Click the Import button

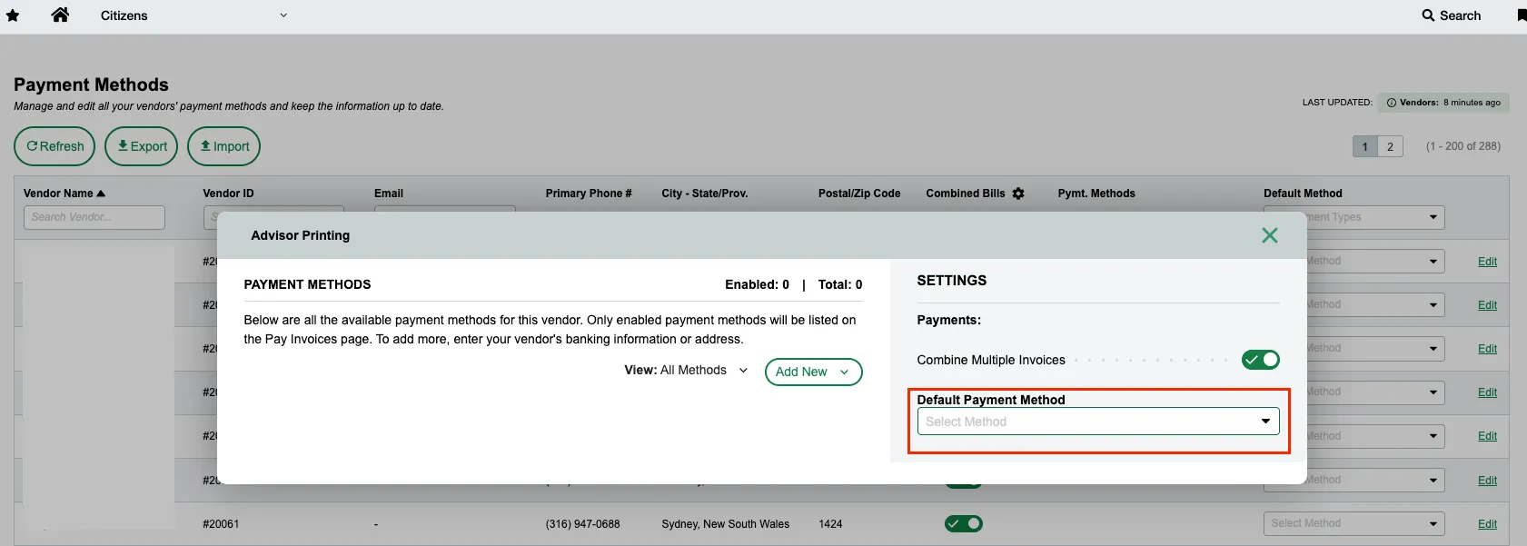tap(223, 146)
